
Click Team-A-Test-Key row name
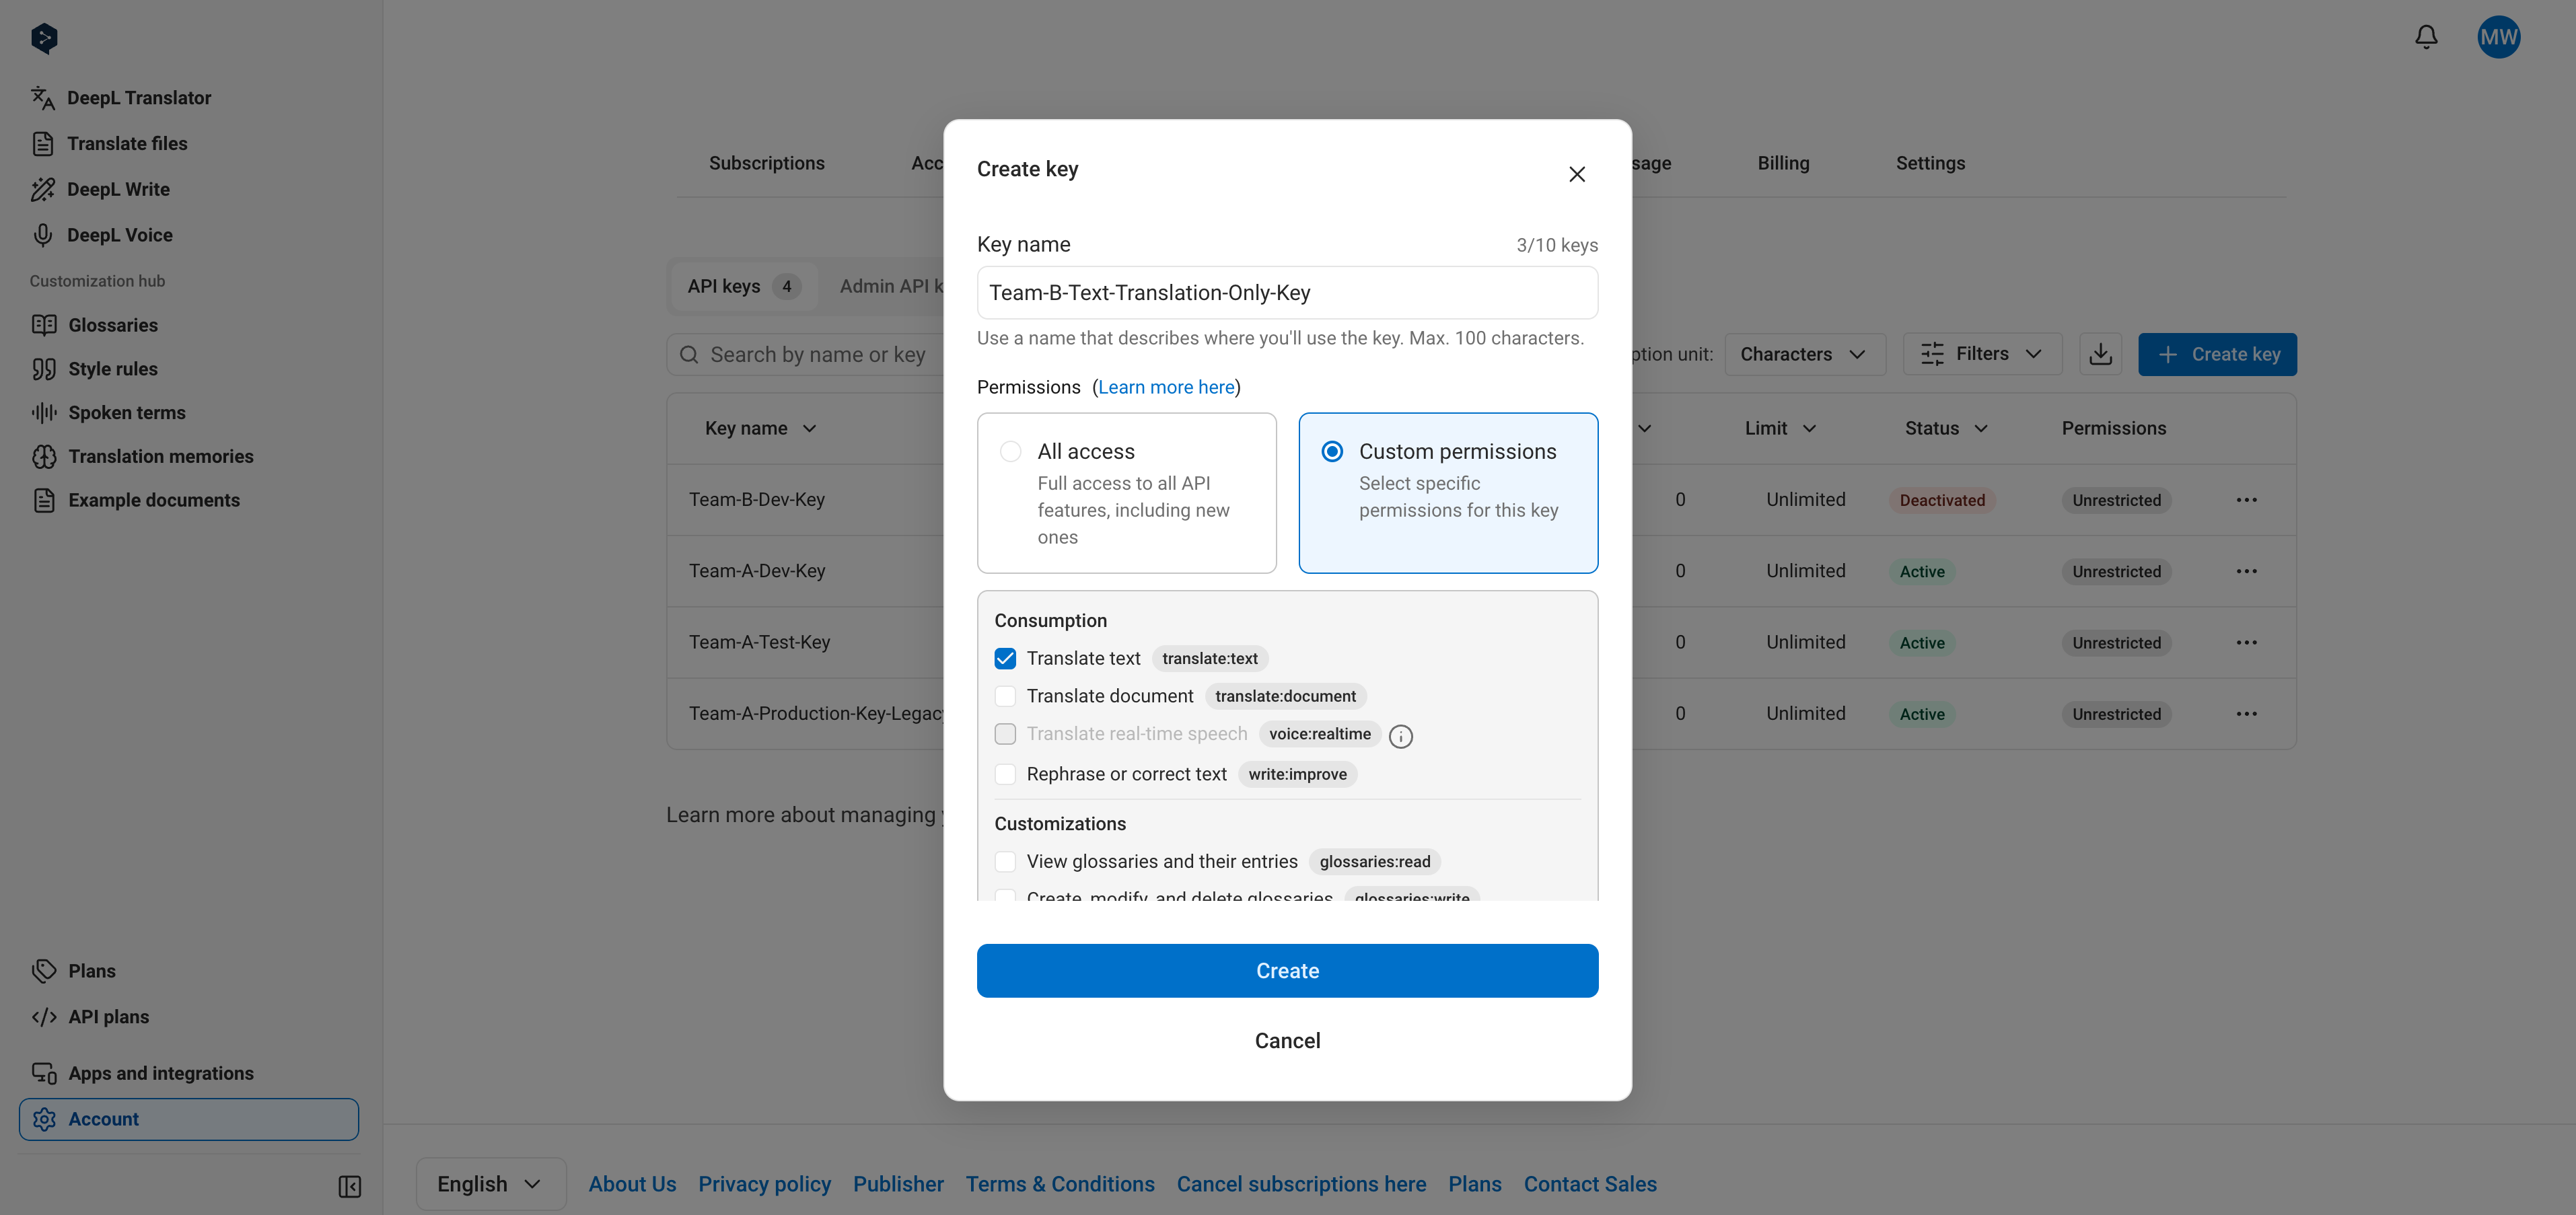pos(759,642)
